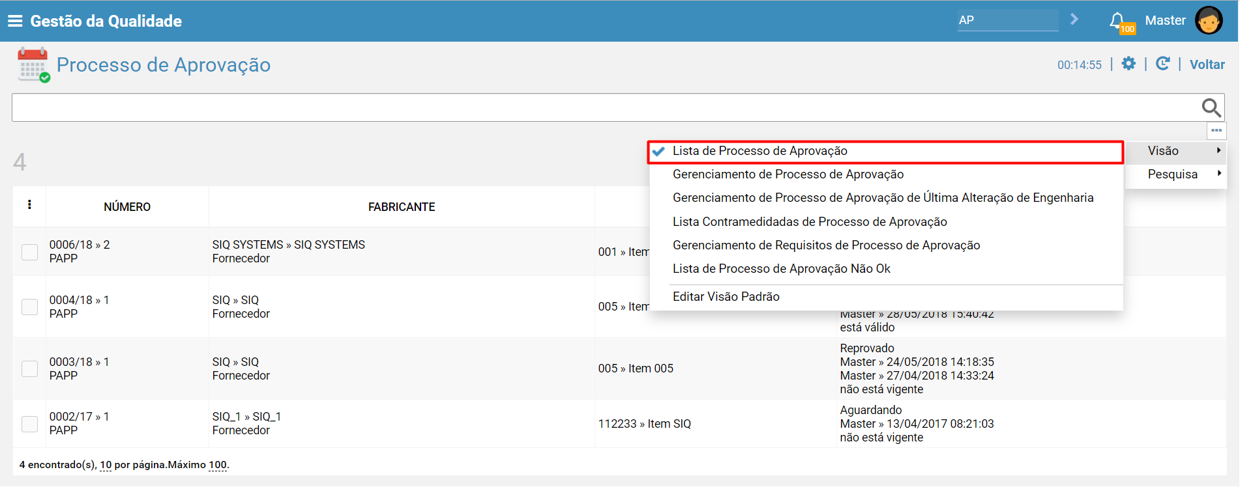Expand the Visão submenu

click(1175, 151)
